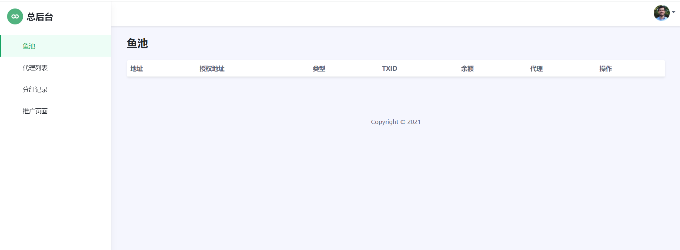Screen dimensions: 680x250
Task: Click the 余额 column header
Action: (x=467, y=69)
